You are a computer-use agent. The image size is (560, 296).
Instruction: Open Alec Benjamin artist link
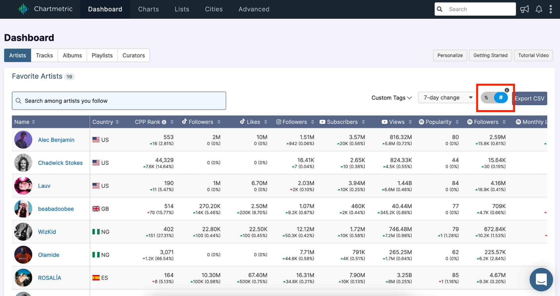(56, 140)
